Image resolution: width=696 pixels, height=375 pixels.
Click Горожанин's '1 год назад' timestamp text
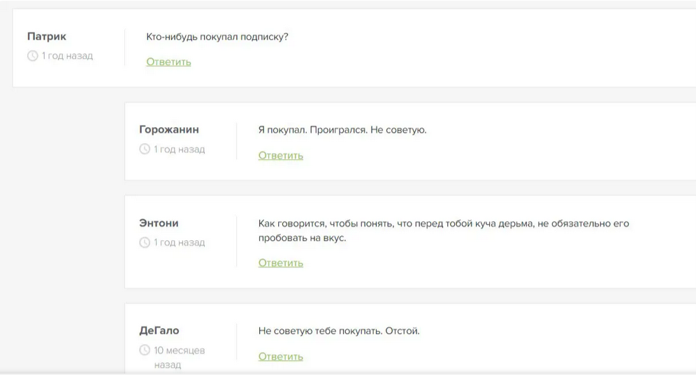[x=180, y=149]
